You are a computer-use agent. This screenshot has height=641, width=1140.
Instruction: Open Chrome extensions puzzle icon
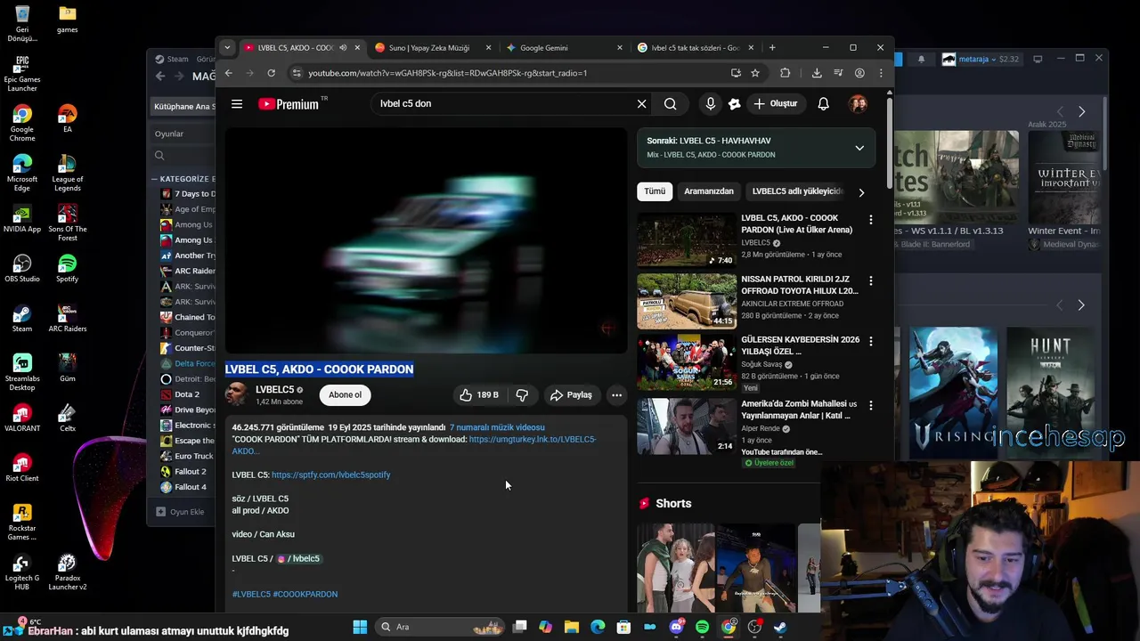[785, 73]
